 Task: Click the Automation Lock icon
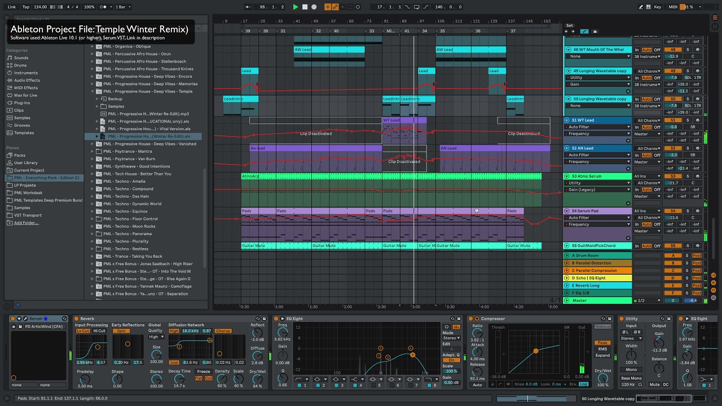[x=595, y=32]
